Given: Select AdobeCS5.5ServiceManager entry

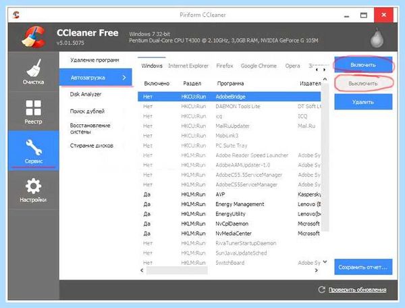Looking at the screenshot, I should tap(230, 175).
